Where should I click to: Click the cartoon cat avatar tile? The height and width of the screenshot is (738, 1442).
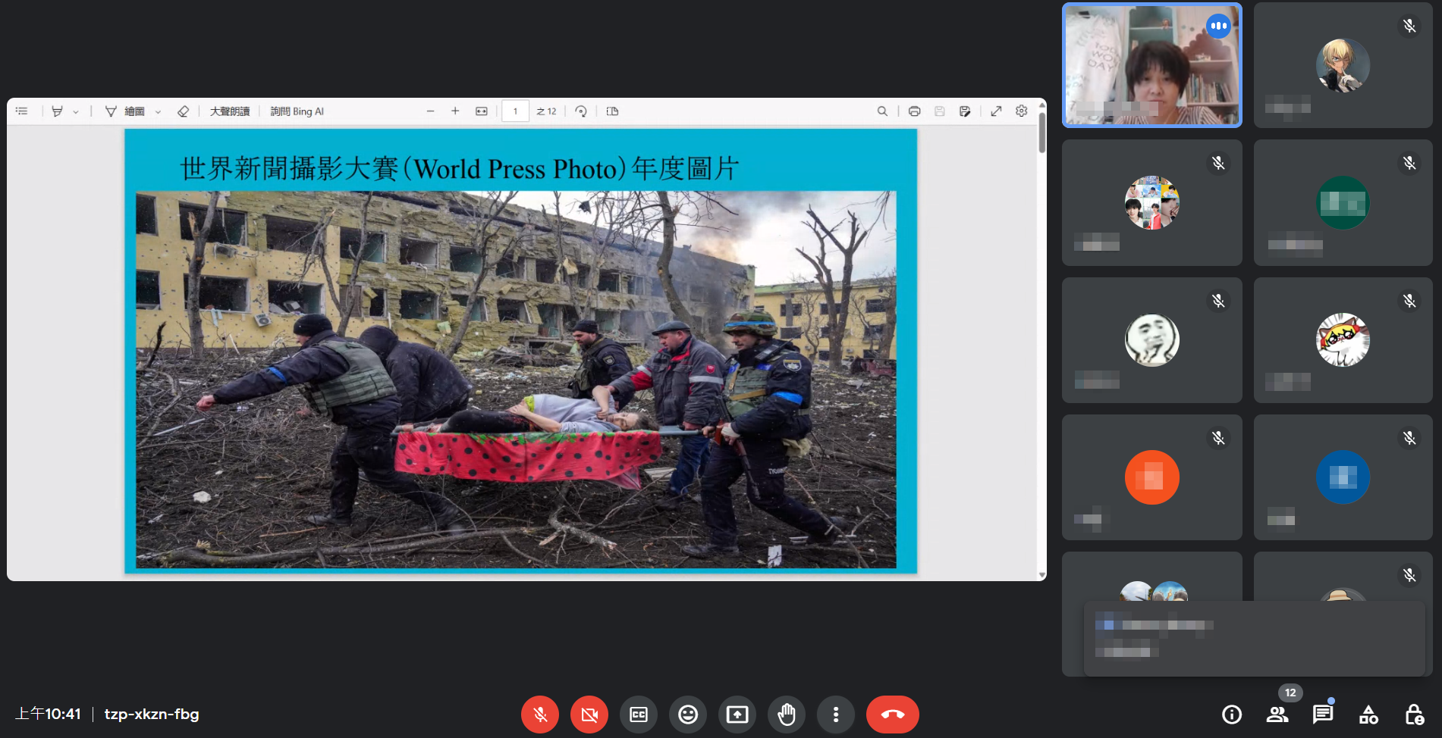click(x=1343, y=339)
